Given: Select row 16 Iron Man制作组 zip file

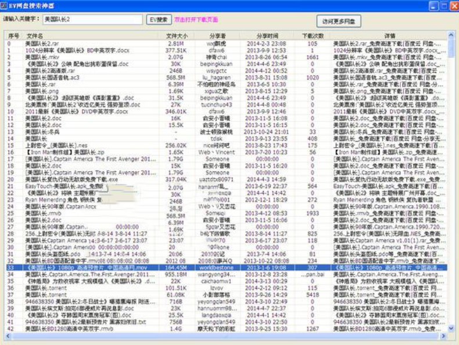Looking at the screenshot, I should pyautogui.click(x=64, y=152).
